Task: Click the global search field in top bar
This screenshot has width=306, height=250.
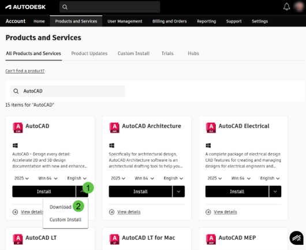Action: pos(110,7)
